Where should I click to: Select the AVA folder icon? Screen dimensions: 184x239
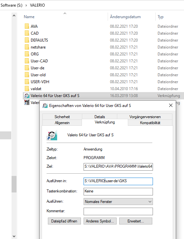(x=27, y=26)
